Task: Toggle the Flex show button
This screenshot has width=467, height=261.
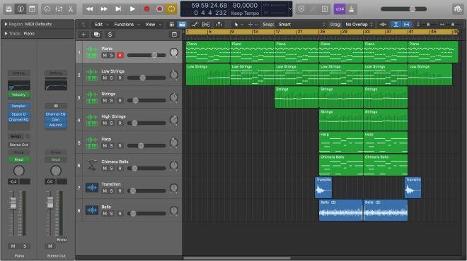Action: tap(206, 25)
